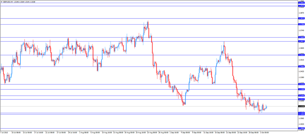The image size is (305, 134).
Task: Click the GBPUSD,H4 chart title text
Action: pyautogui.click(x=8, y=2)
